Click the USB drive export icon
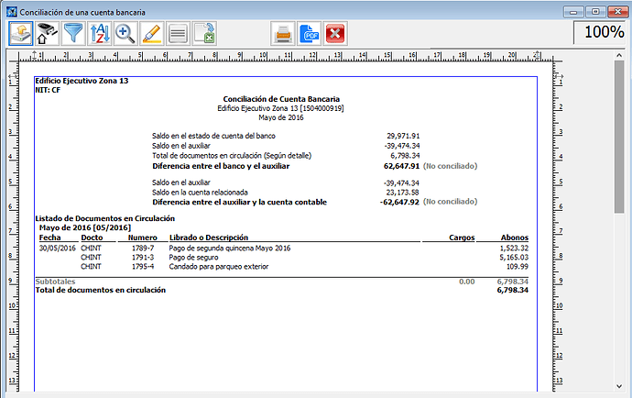The height and width of the screenshot is (398, 632). click(47, 35)
